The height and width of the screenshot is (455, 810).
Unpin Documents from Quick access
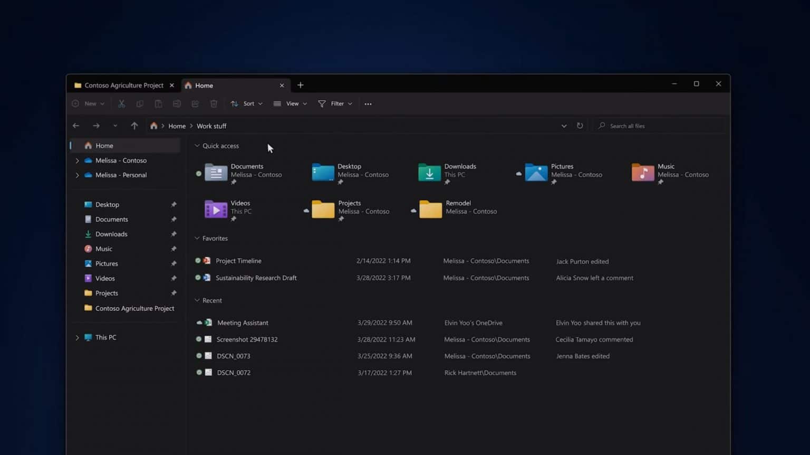pyautogui.click(x=233, y=182)
